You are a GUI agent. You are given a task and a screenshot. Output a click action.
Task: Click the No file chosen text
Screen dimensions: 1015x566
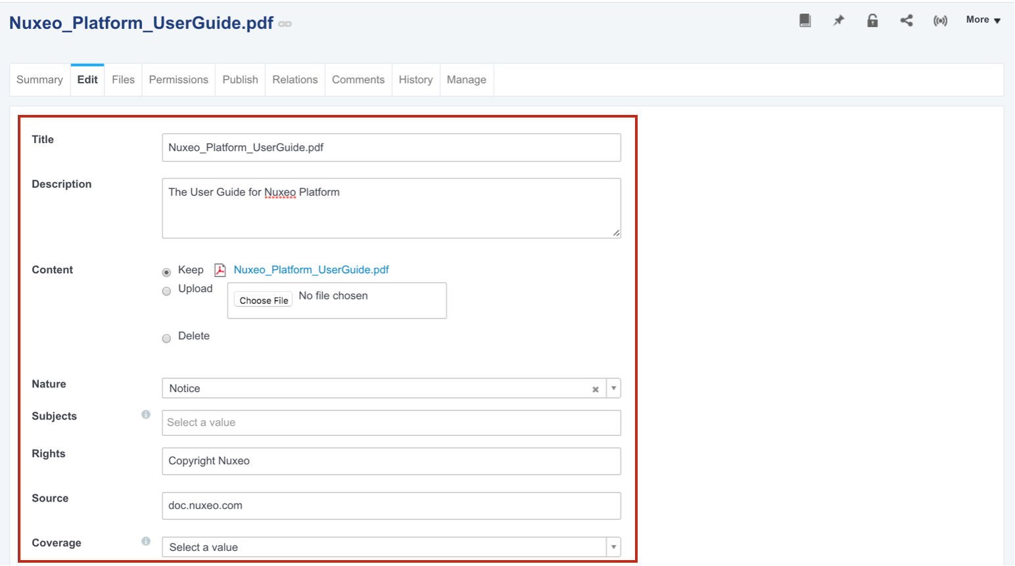(333, 295)
